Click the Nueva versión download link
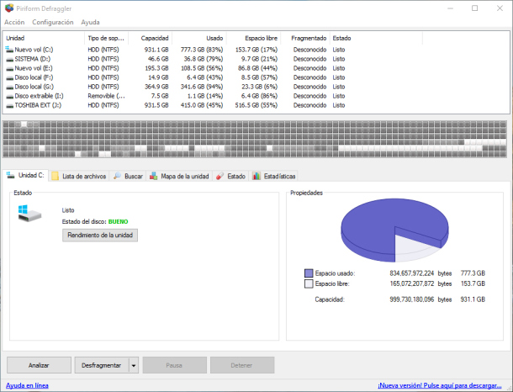Image resolution: width=513 pixels, height=392 pixels. (439, 385)
